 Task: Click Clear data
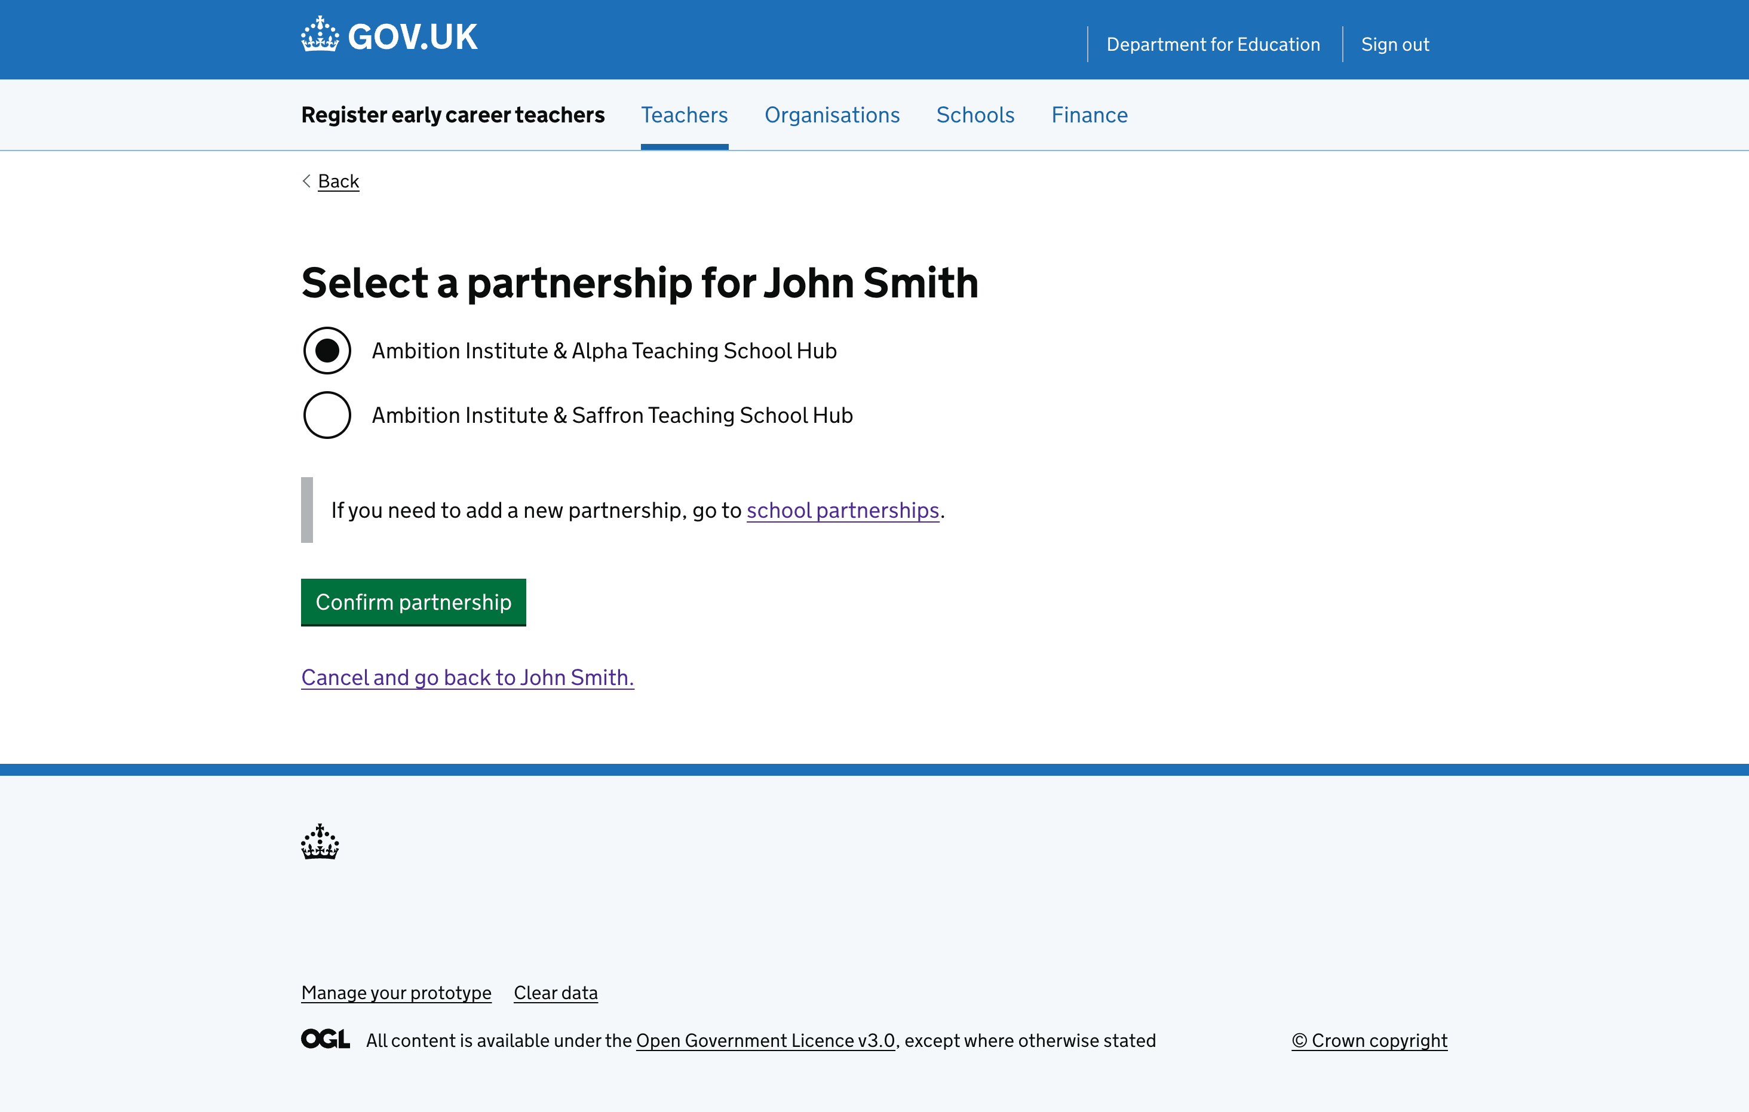(x=555, y=992)
